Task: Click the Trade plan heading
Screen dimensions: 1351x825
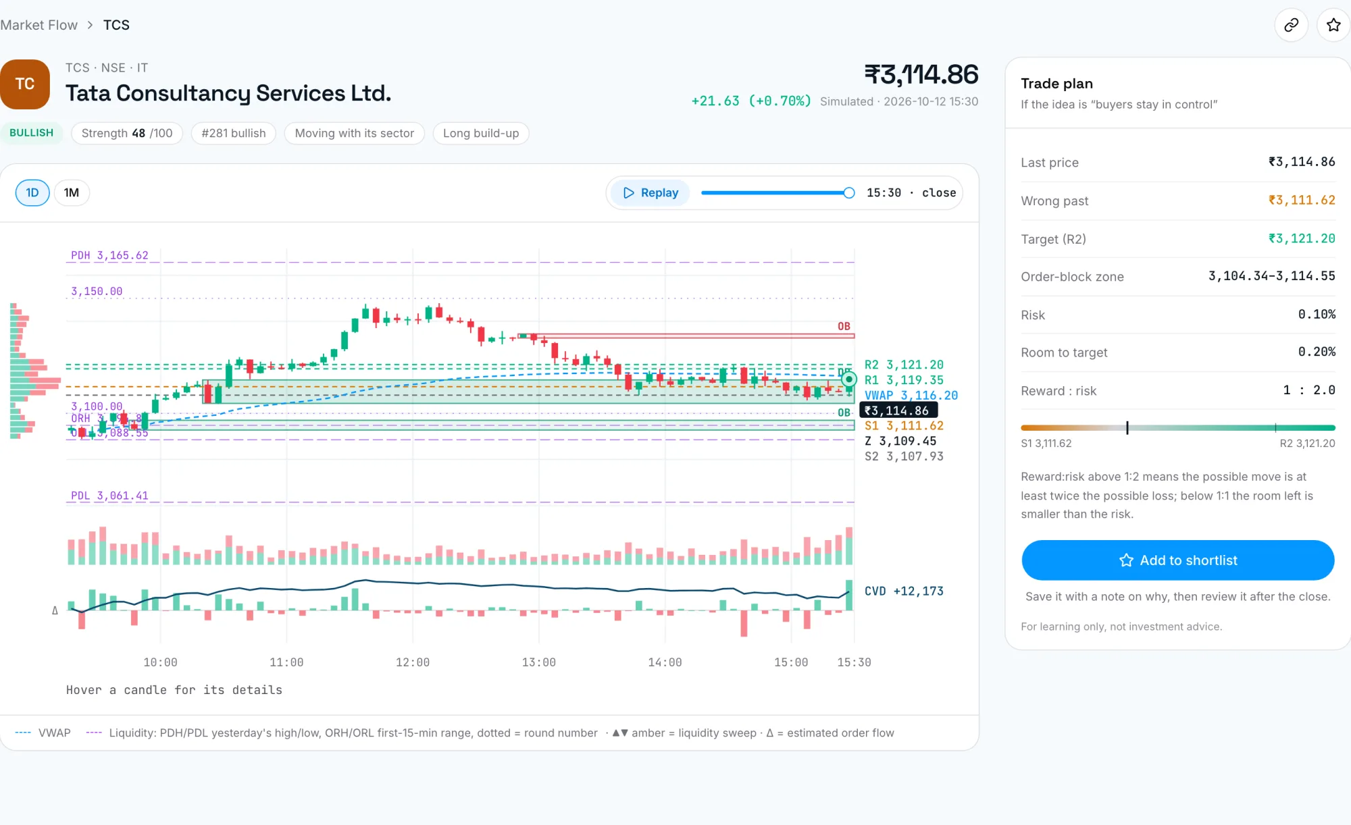Action: (x=1056, y=84)
